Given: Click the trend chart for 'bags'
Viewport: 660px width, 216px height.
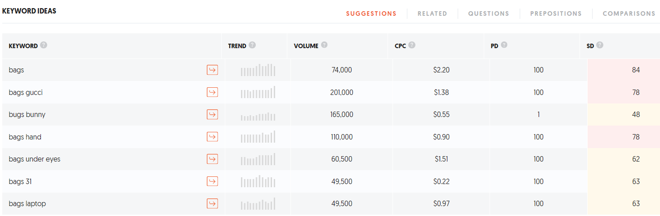Looking at the screenshot, I should 258,70.
